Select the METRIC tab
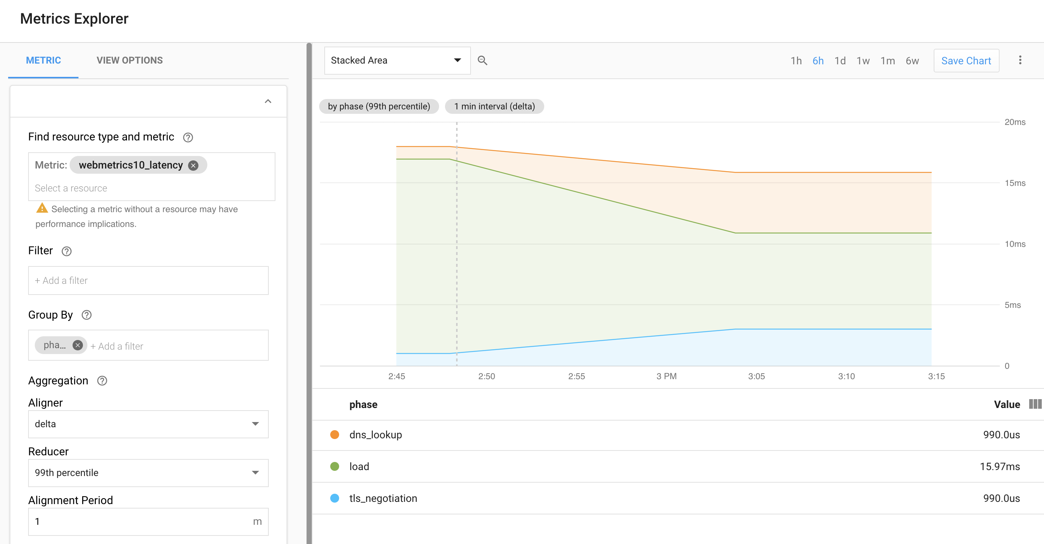 click(43, 60)
